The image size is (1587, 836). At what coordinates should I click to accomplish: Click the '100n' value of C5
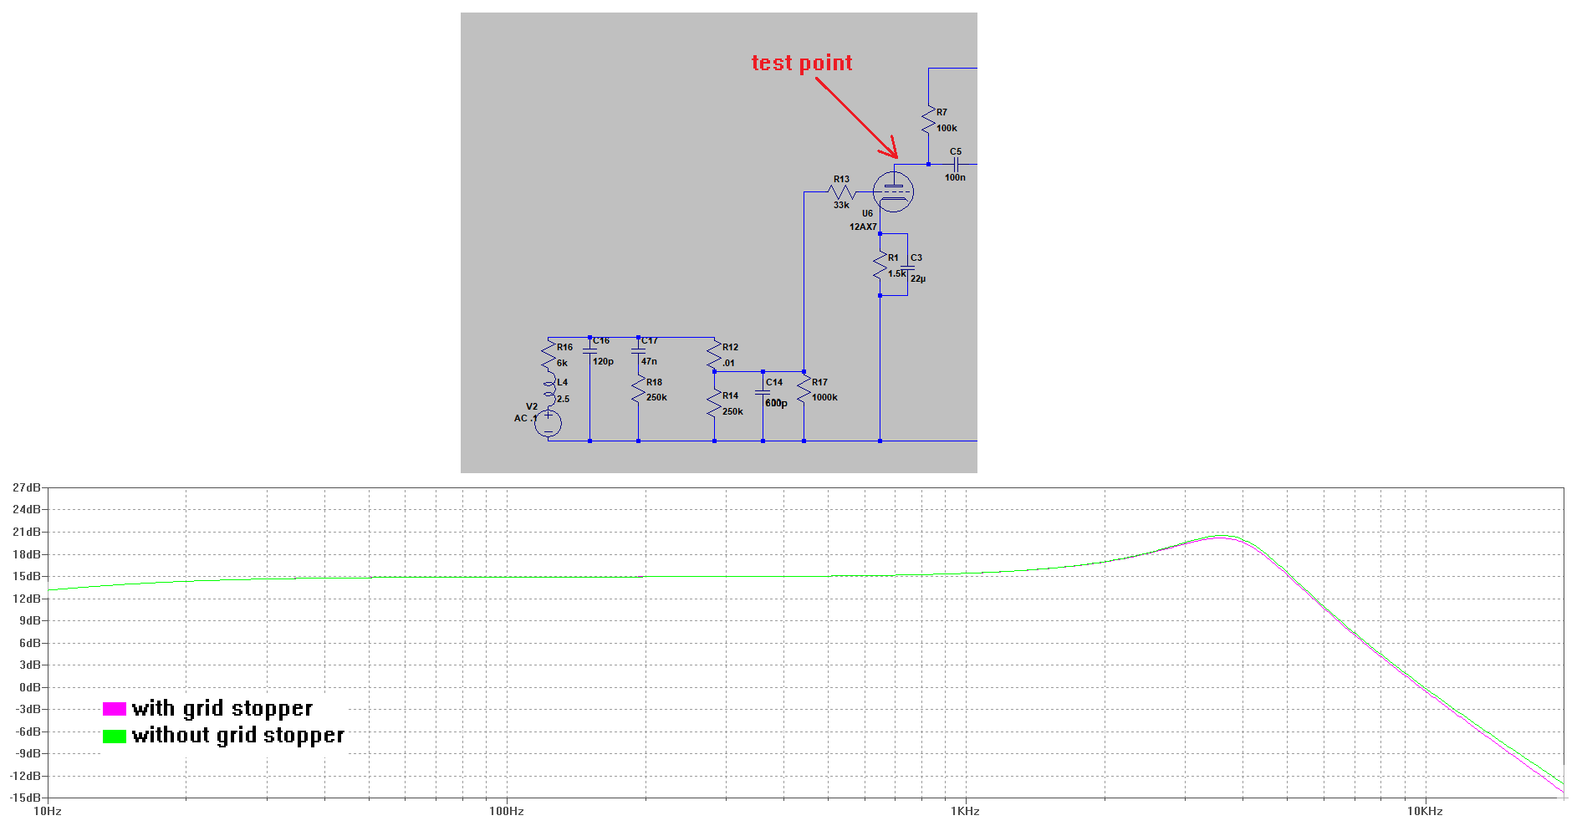pos(955,177)
